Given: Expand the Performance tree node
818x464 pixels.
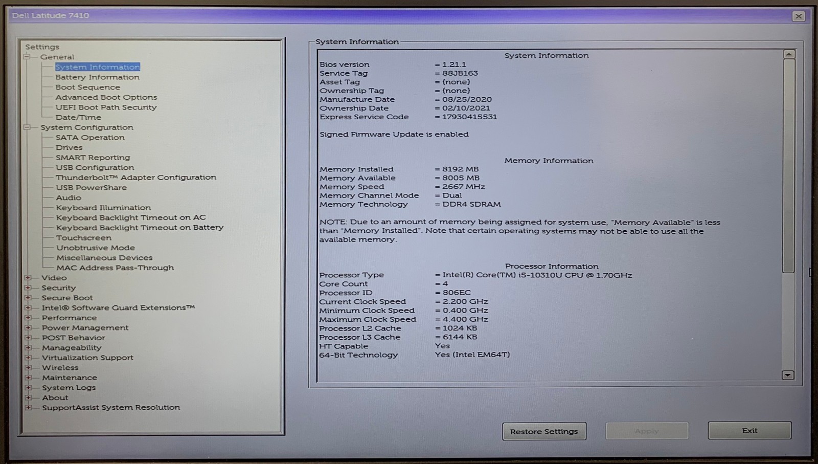Looking at the screenshot, I should (28, 318).
